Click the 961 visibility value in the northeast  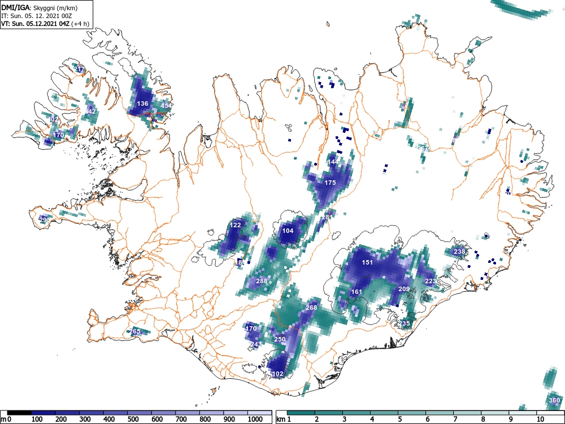(423, 148)
